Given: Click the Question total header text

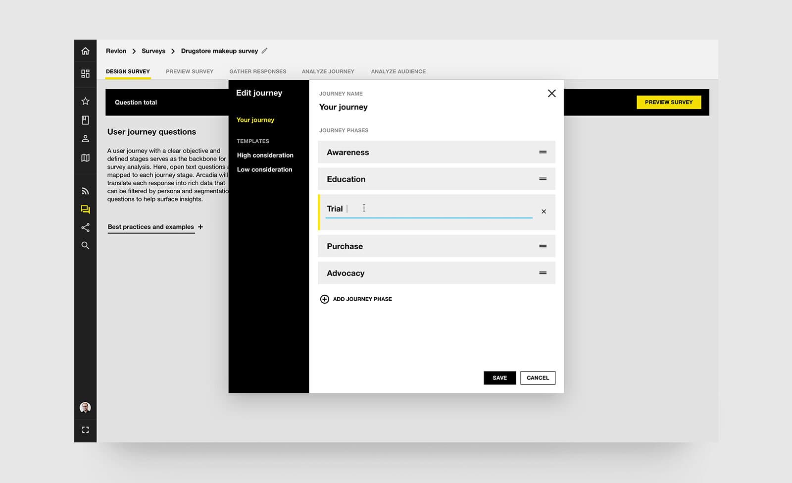Looking at the screenshot, I should [x=136, y=103].
